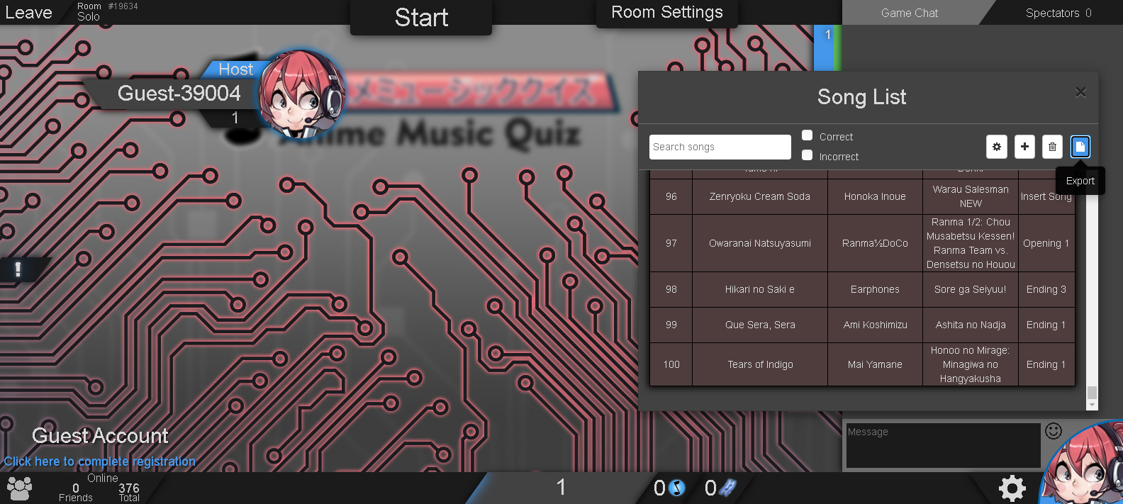Click the Online total 376 counter
This screenshot has width=1123, height=504.
(129, 492)
